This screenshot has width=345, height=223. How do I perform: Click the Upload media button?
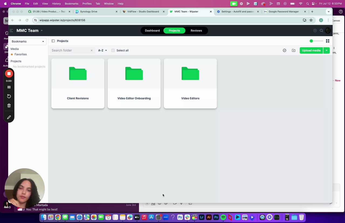(311, 50)
